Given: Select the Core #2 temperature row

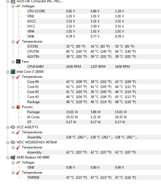Looking at the screenshot, I should pos(94,92).
